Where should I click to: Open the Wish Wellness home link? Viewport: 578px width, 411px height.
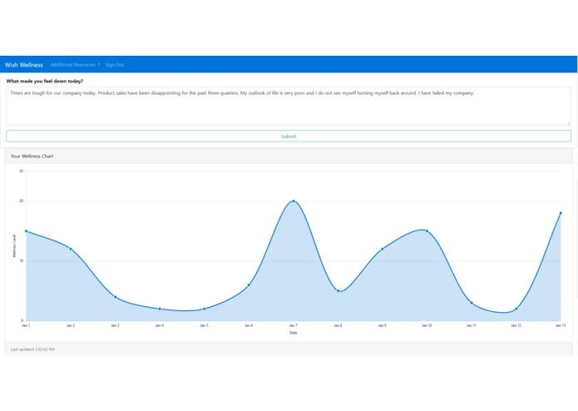[23, 65]
